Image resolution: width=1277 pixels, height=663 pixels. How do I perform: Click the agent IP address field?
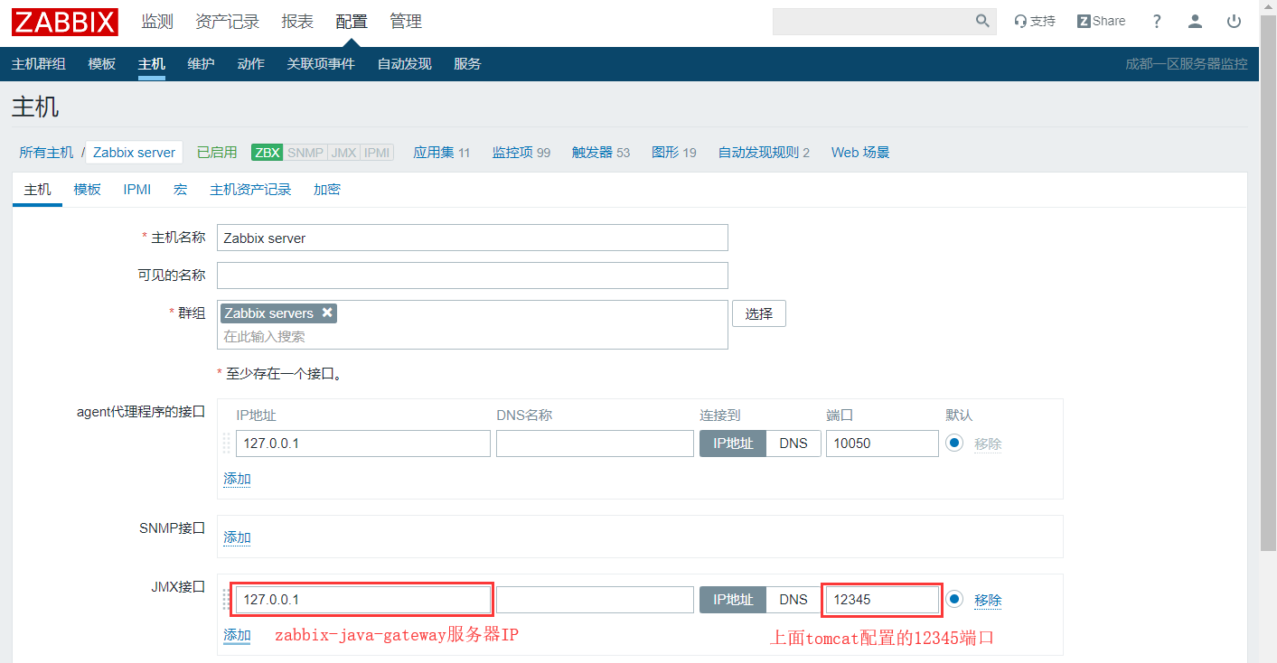click(363, 444)
